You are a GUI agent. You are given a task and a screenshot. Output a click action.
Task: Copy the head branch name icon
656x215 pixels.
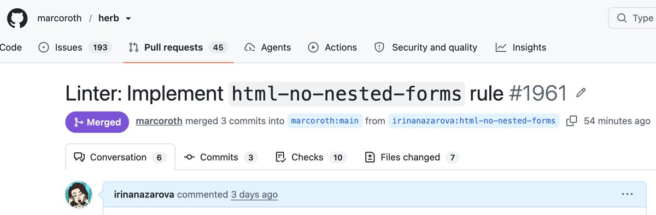click(571, 121)
